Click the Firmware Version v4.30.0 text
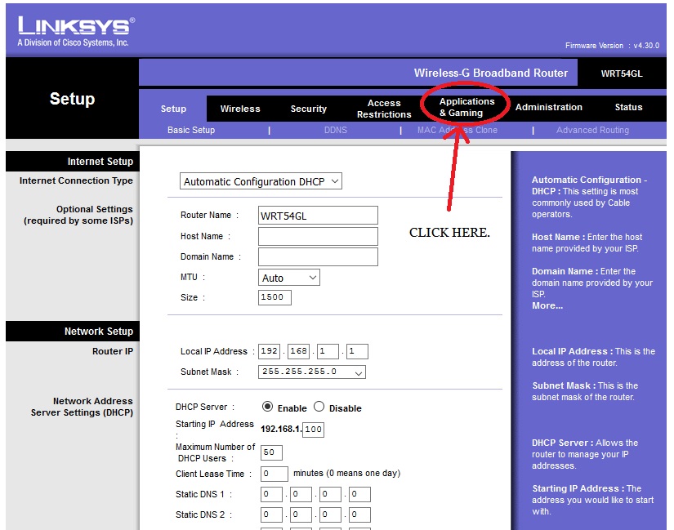The width and height of the screenshot is (674, 530). click(612, 46)
